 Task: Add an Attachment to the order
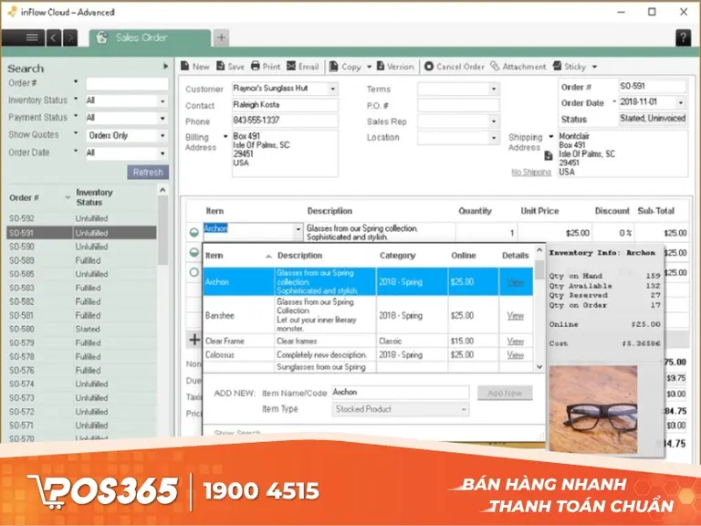[x=518, y=67]
